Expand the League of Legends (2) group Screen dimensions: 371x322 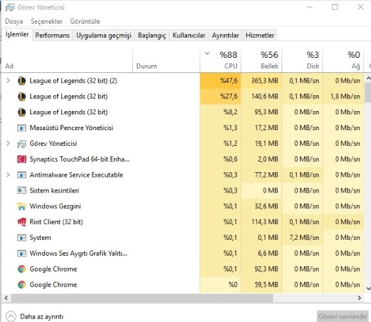8,81
